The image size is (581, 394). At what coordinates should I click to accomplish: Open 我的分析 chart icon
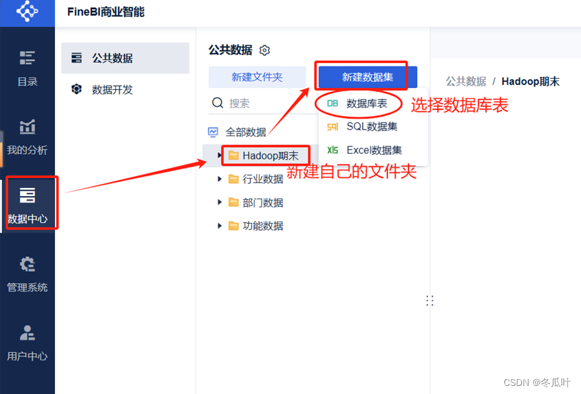click(x=28, y=127)
